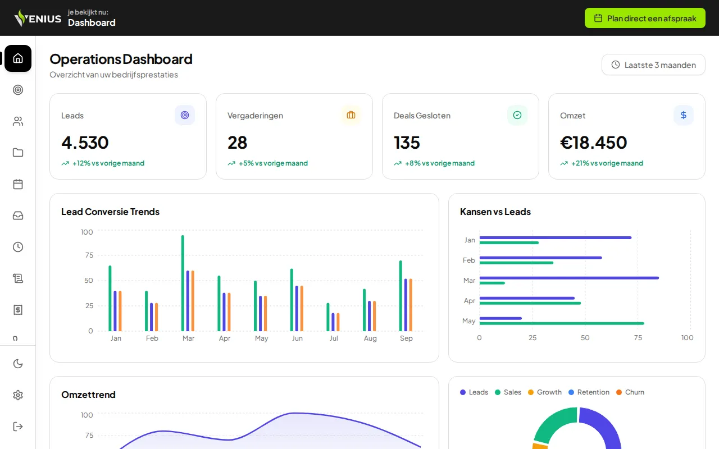This screenshot has height=449, width=719.
Task: Open the users icon in the sidebar
Action: (x=18, y=121)
